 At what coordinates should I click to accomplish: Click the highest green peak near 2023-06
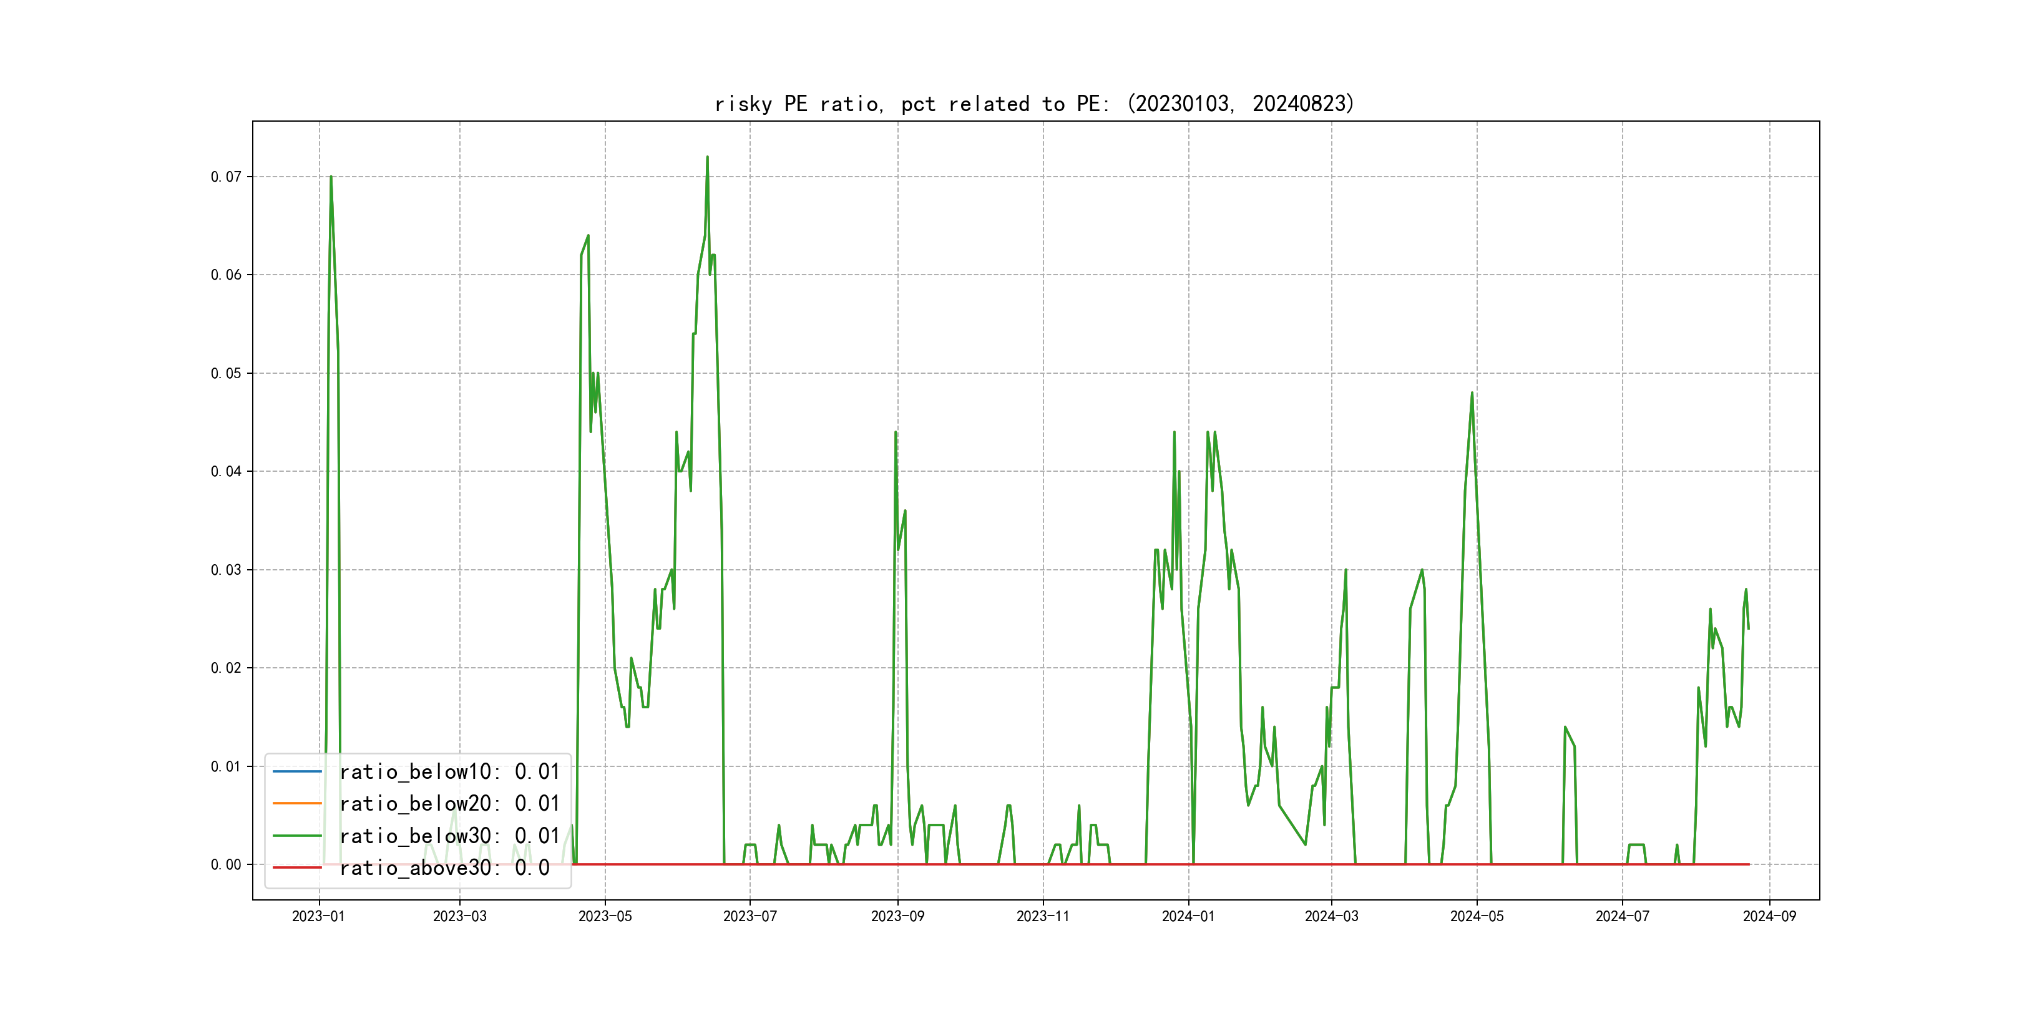click(707, 158)
